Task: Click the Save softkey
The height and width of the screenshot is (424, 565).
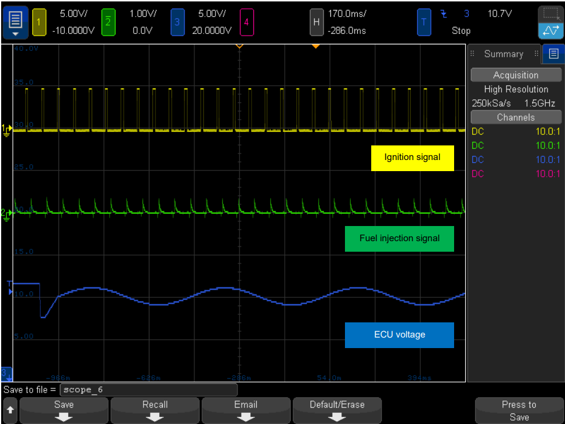Action: click(x=64, y=411)
